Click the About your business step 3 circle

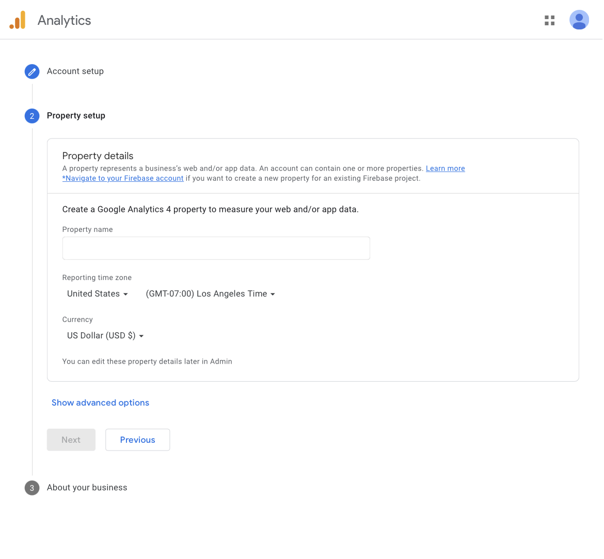(x=32, y=488)
